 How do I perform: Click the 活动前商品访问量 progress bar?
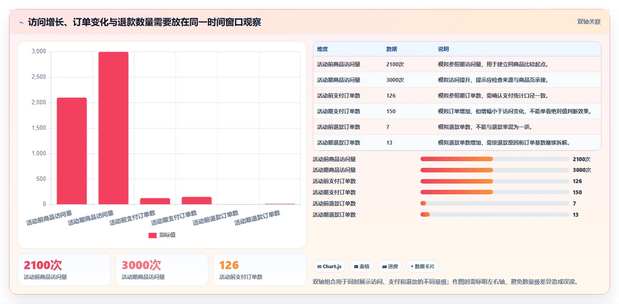495,159
